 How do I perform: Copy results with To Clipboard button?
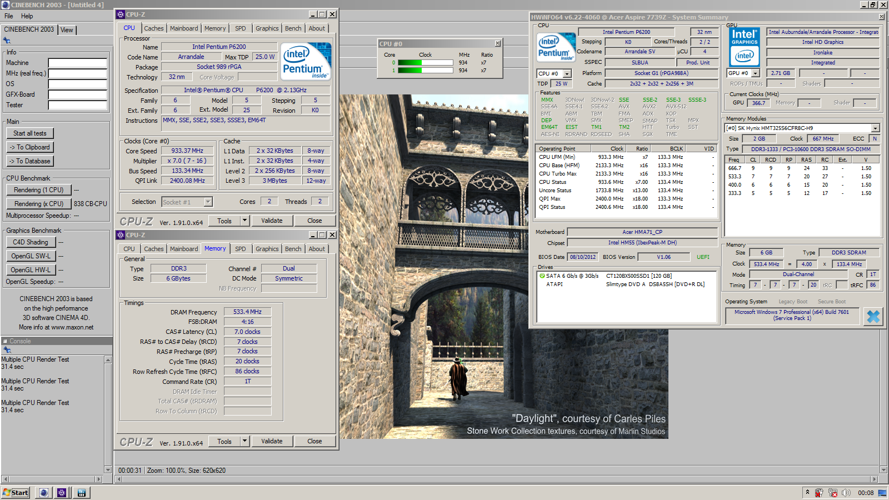pyautogui.click(x=30, y=147)
